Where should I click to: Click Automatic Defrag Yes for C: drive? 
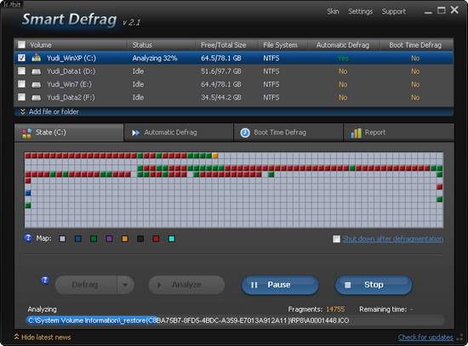(343, 58)
